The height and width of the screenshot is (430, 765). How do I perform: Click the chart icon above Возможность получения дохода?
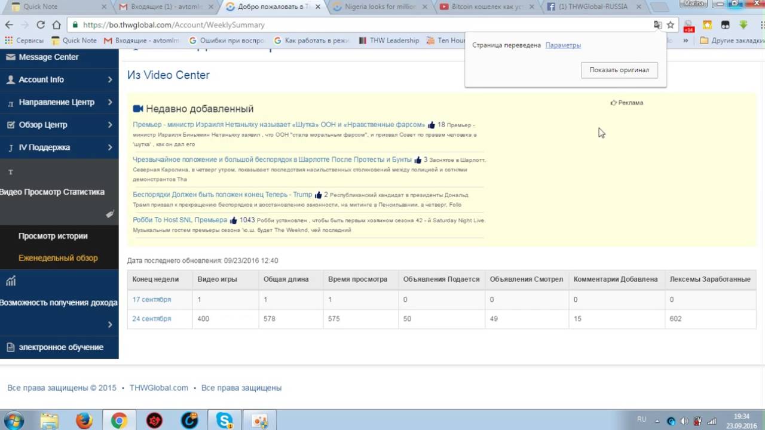click(11, 281)
